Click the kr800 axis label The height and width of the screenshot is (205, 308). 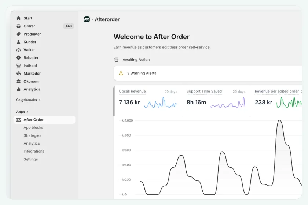126,135
